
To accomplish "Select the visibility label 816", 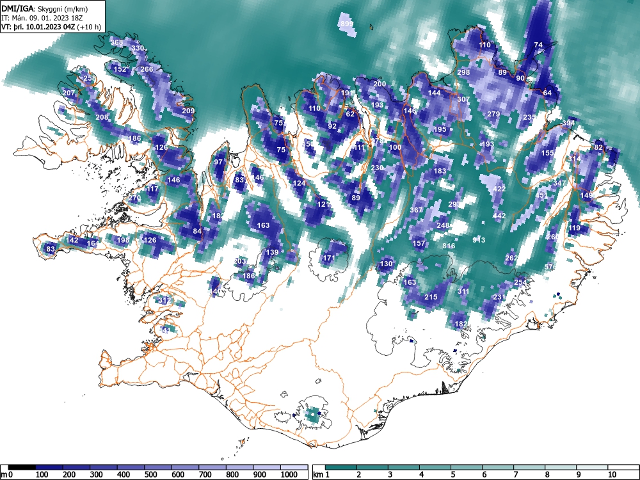I will point(449,246).
